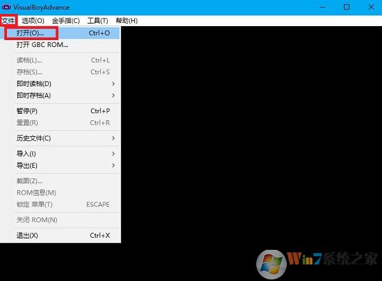Click the 截图(Z)... screenshot entry

(x=60, y=181)
